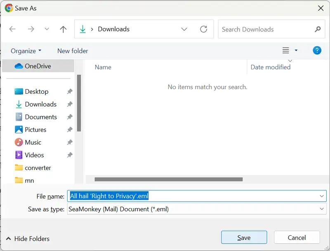Click the Forward navigation arrow
The height and width of the screenshot is (251, 330).
pos(31,29)
